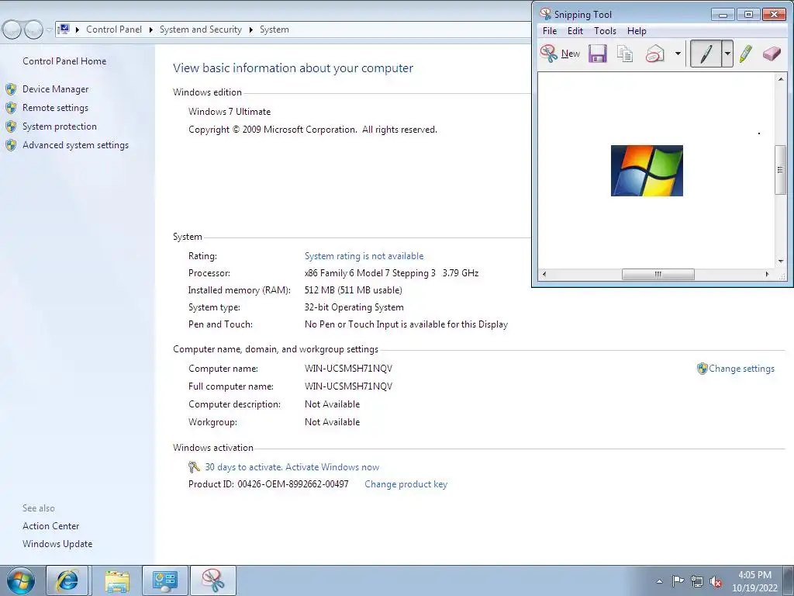This screenshot has width=794, height=596.
Task: Open the File menu in Snipping Tool
Action: [x=550, y=31]
